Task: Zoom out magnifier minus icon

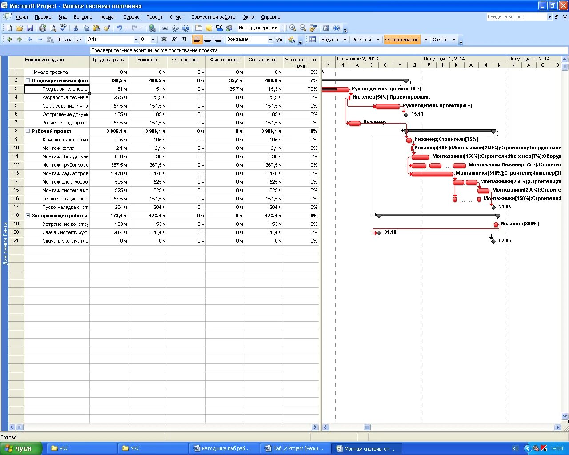Action: (303, 28)
